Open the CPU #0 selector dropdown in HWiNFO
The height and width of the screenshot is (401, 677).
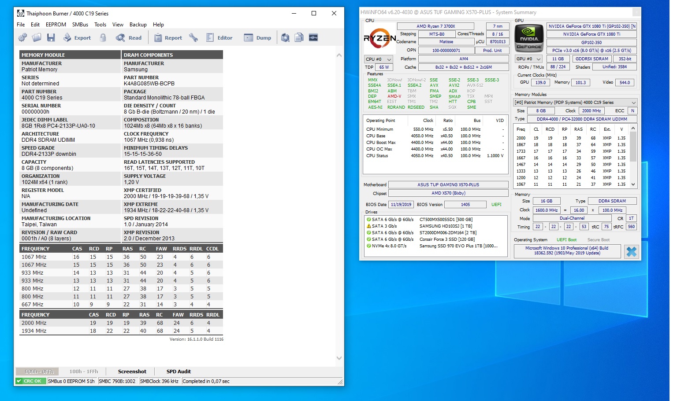pos(379,59)
